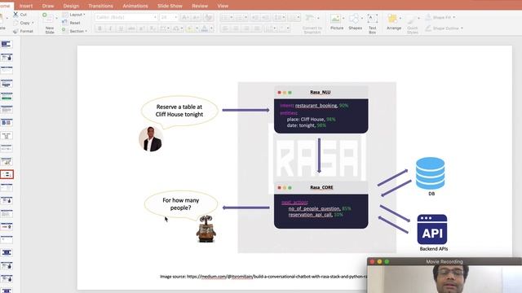Screen dimensions: 522x293
Task: Switch to the Draw tab
Action: point(48,6)
